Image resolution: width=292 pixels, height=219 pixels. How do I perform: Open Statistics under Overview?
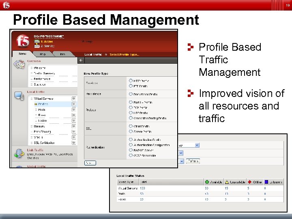click(40, 84)
